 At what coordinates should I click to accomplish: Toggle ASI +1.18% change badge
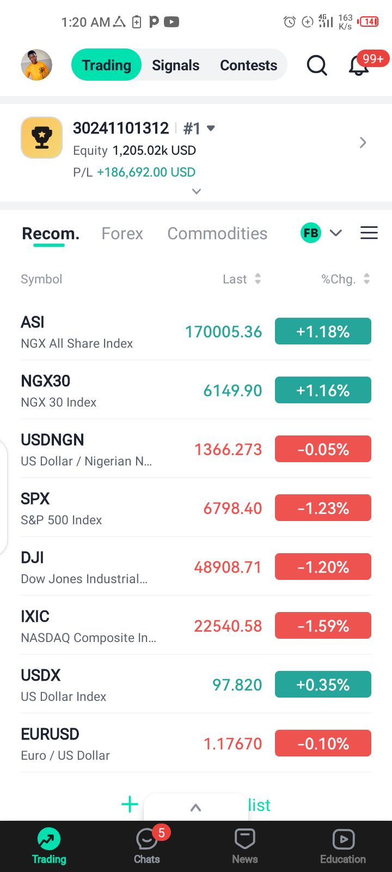(x=323, y=331)
